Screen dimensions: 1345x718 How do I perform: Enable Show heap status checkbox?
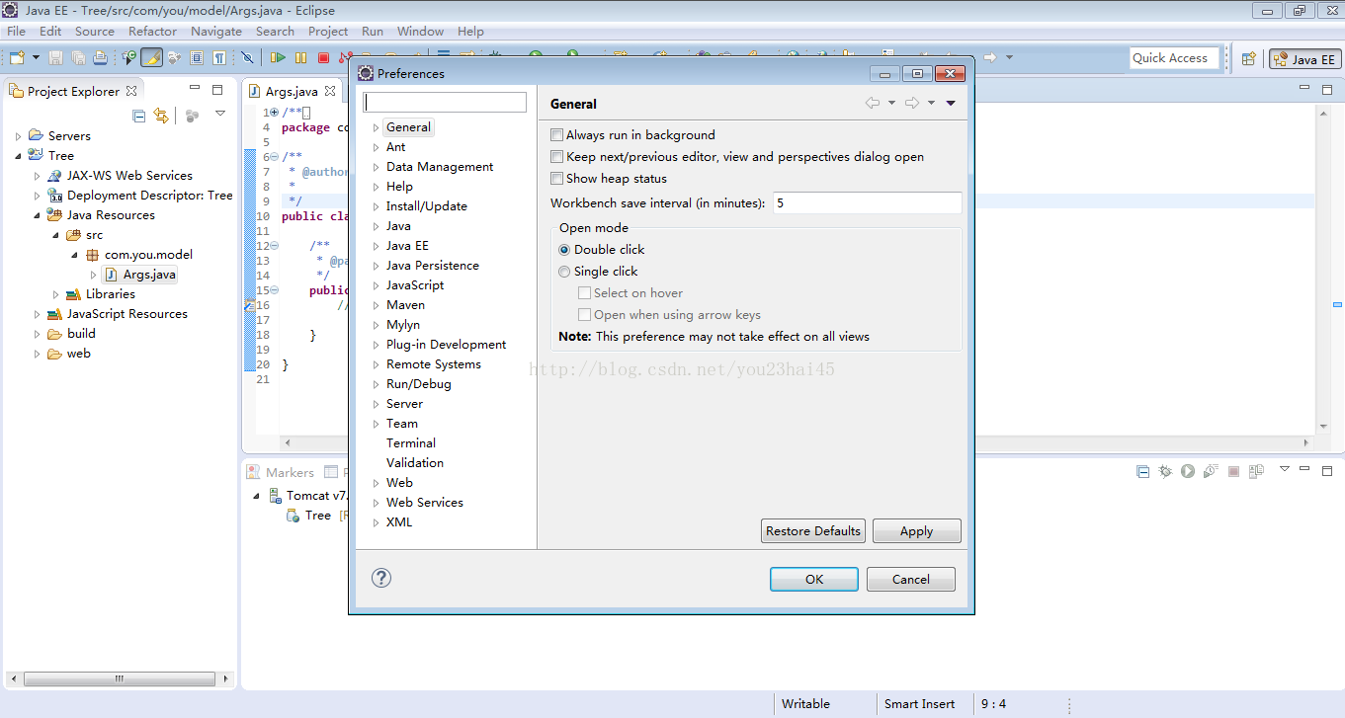click(x=557, y=179)
